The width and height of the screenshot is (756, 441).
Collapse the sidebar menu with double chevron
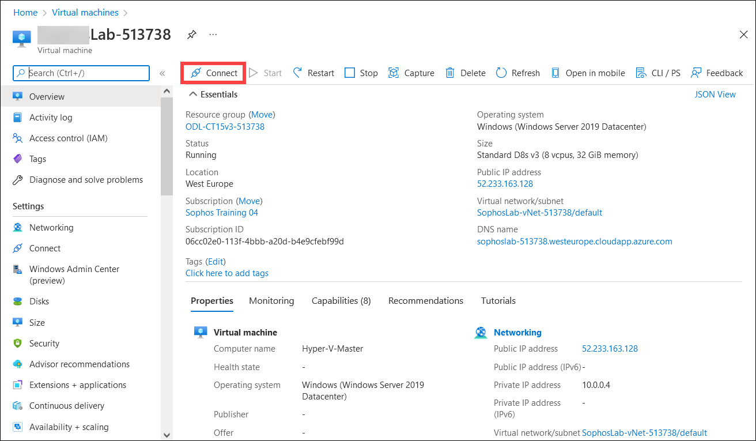[162, 73]
